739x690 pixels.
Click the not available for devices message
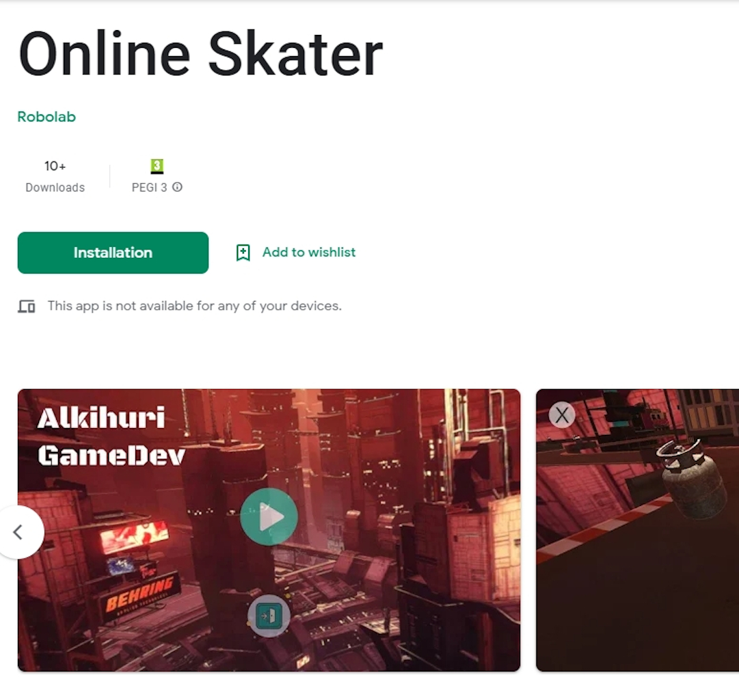195,306
